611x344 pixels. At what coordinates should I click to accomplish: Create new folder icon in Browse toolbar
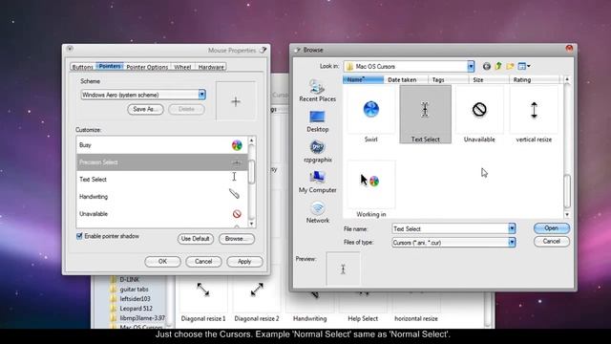[510, 66]
